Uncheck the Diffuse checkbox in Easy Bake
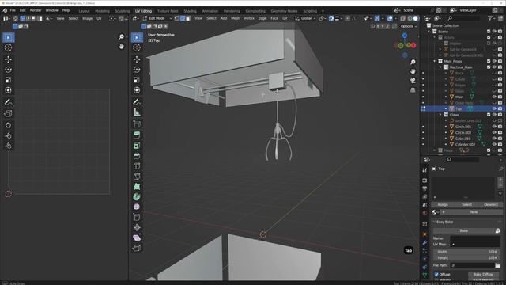 [436, 275]
